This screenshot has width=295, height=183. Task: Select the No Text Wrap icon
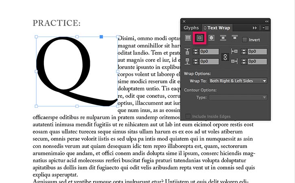(188, 38)
